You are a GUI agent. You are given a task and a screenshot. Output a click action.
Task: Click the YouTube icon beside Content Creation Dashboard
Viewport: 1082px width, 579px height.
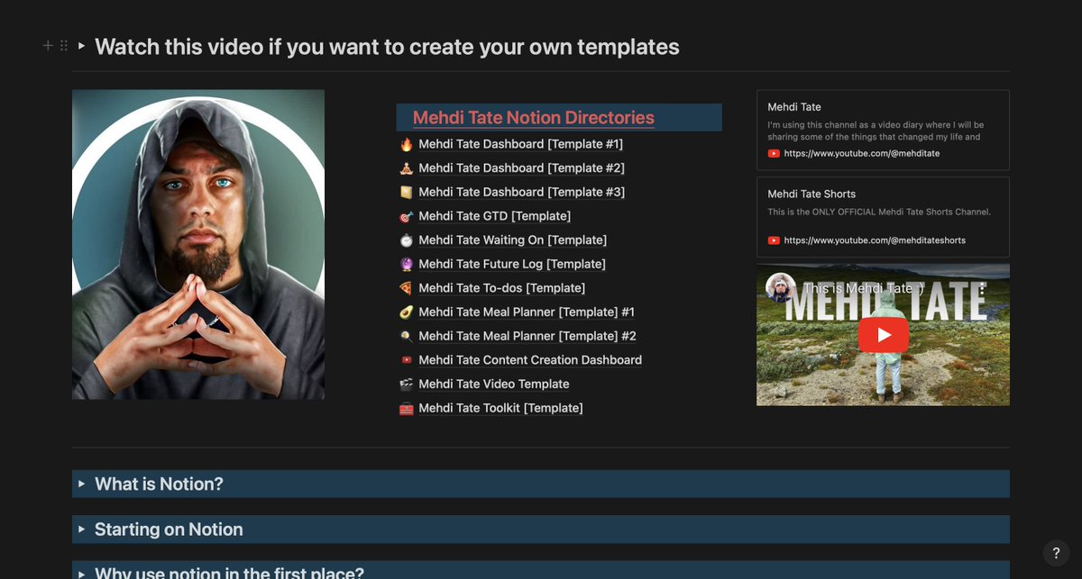click(406, 360)
